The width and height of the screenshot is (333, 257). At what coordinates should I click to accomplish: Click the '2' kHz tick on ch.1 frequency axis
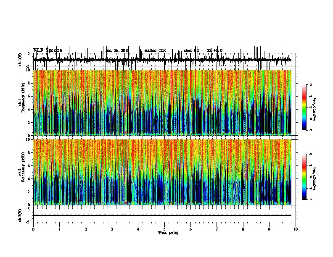tap(29, 123)
